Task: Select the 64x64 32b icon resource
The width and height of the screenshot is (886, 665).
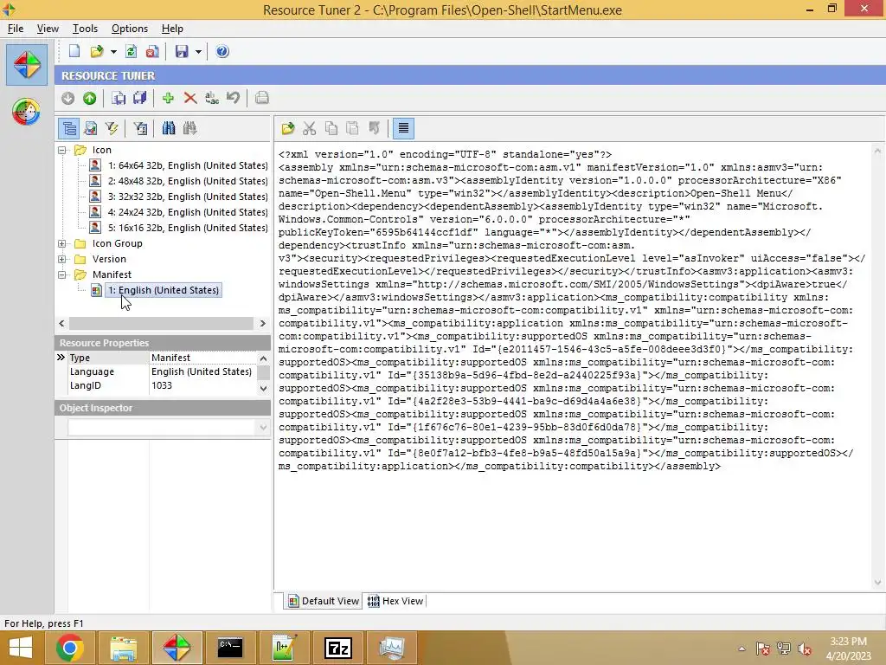Action: click(188, 165)
